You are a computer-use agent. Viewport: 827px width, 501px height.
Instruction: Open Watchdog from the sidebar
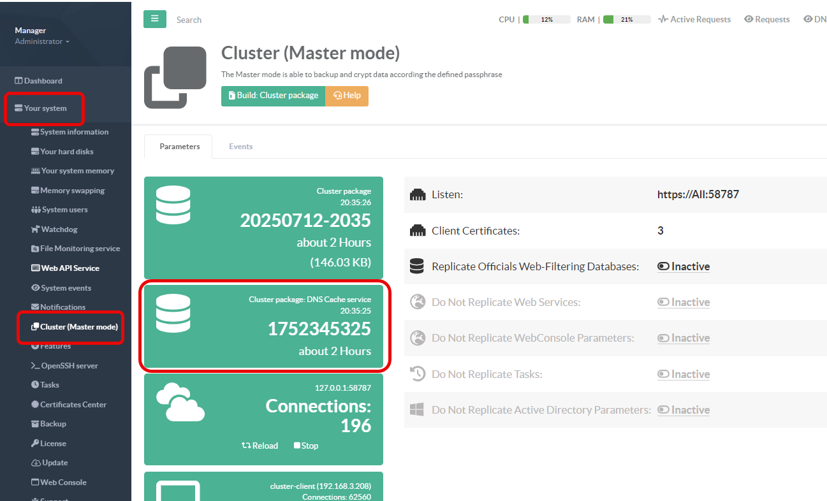pos(59,229)
